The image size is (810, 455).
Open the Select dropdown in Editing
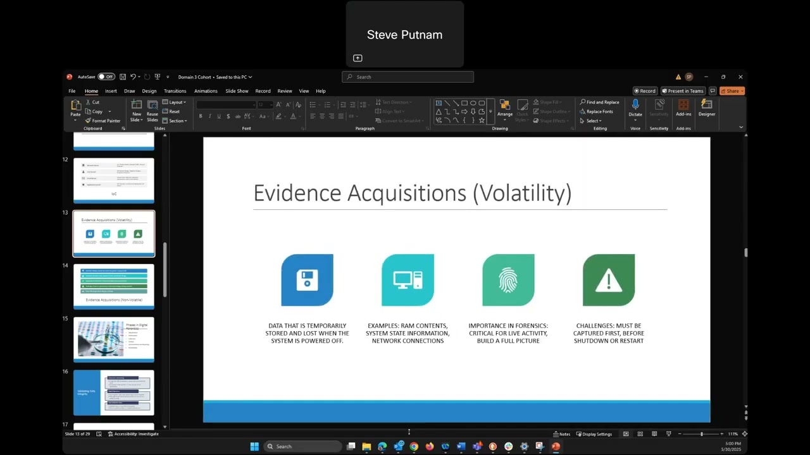point(590,121)
